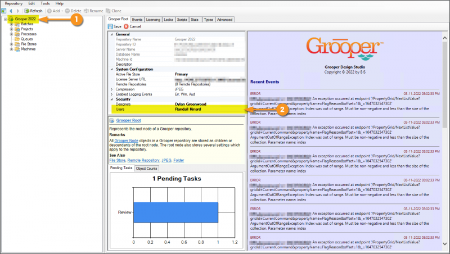
Task: Expand the Compression property
Action: [x=112, y=89]
